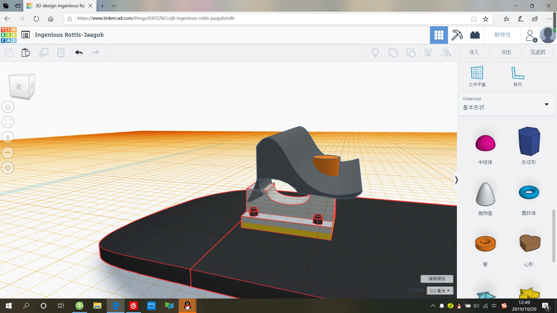The image size is (557, 313).
Task: Open the tab list chevron
Action: point(114,6)
